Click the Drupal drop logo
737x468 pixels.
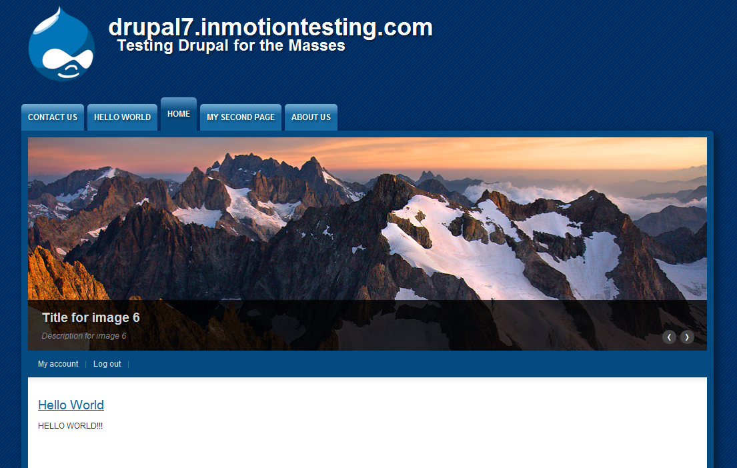point(61,44)
